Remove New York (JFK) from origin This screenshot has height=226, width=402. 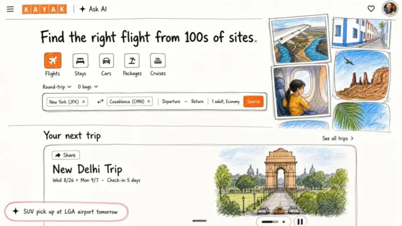[x=84, y=102]
